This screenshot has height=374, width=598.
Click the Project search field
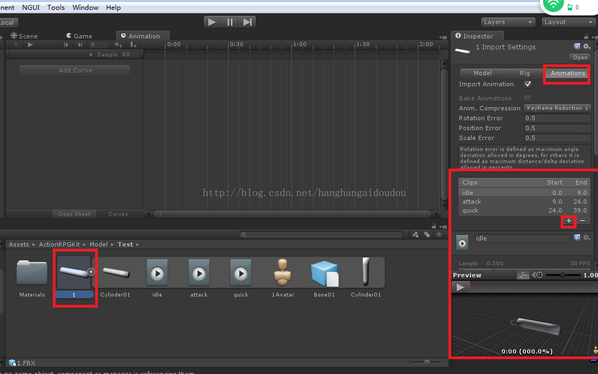coord(321,235)
